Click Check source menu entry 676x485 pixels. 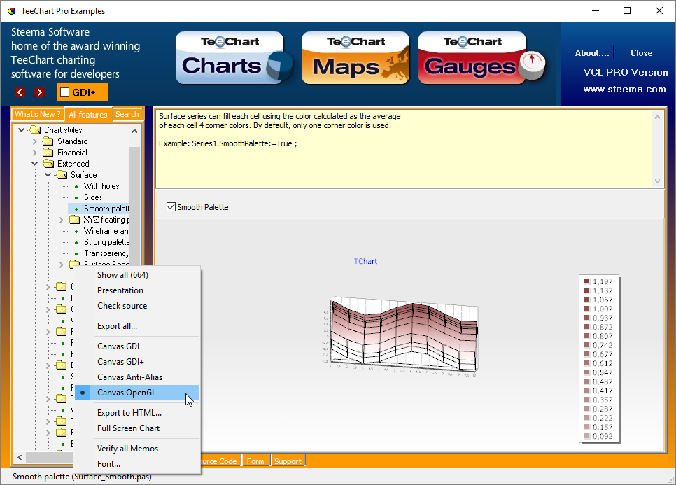pyautogui.click(x=136, y=306)
